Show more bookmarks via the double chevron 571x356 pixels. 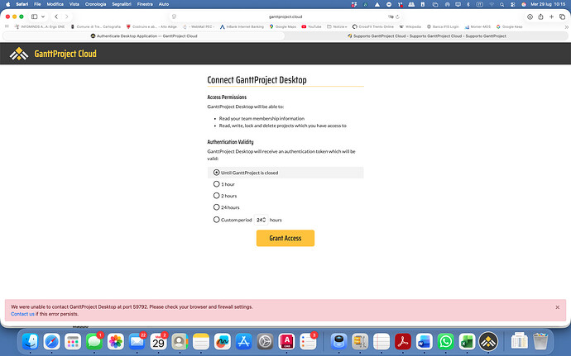566,27
